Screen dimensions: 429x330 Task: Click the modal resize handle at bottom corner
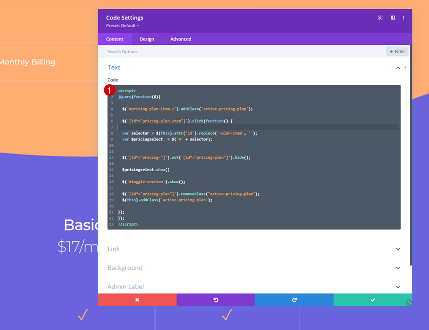coord(409,302)
